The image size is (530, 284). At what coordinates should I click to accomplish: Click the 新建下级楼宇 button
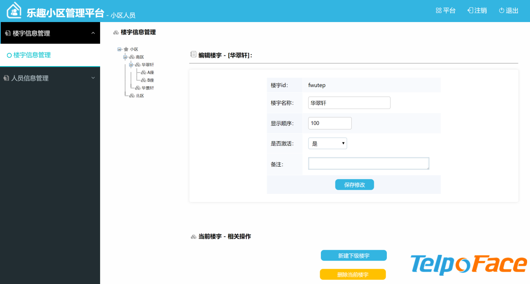coord(354,256)
